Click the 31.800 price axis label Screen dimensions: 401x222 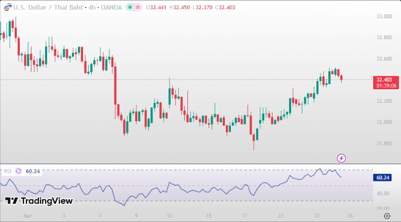pos(385,143)
